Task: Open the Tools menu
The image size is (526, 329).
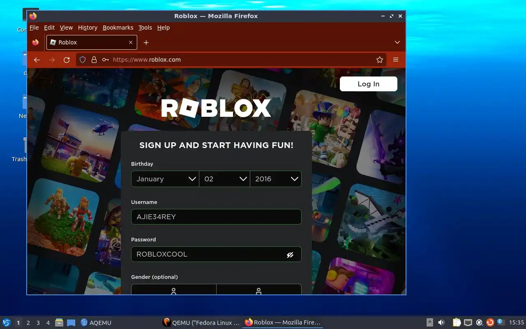Action: pyautogui.click(x=145, y=28)
